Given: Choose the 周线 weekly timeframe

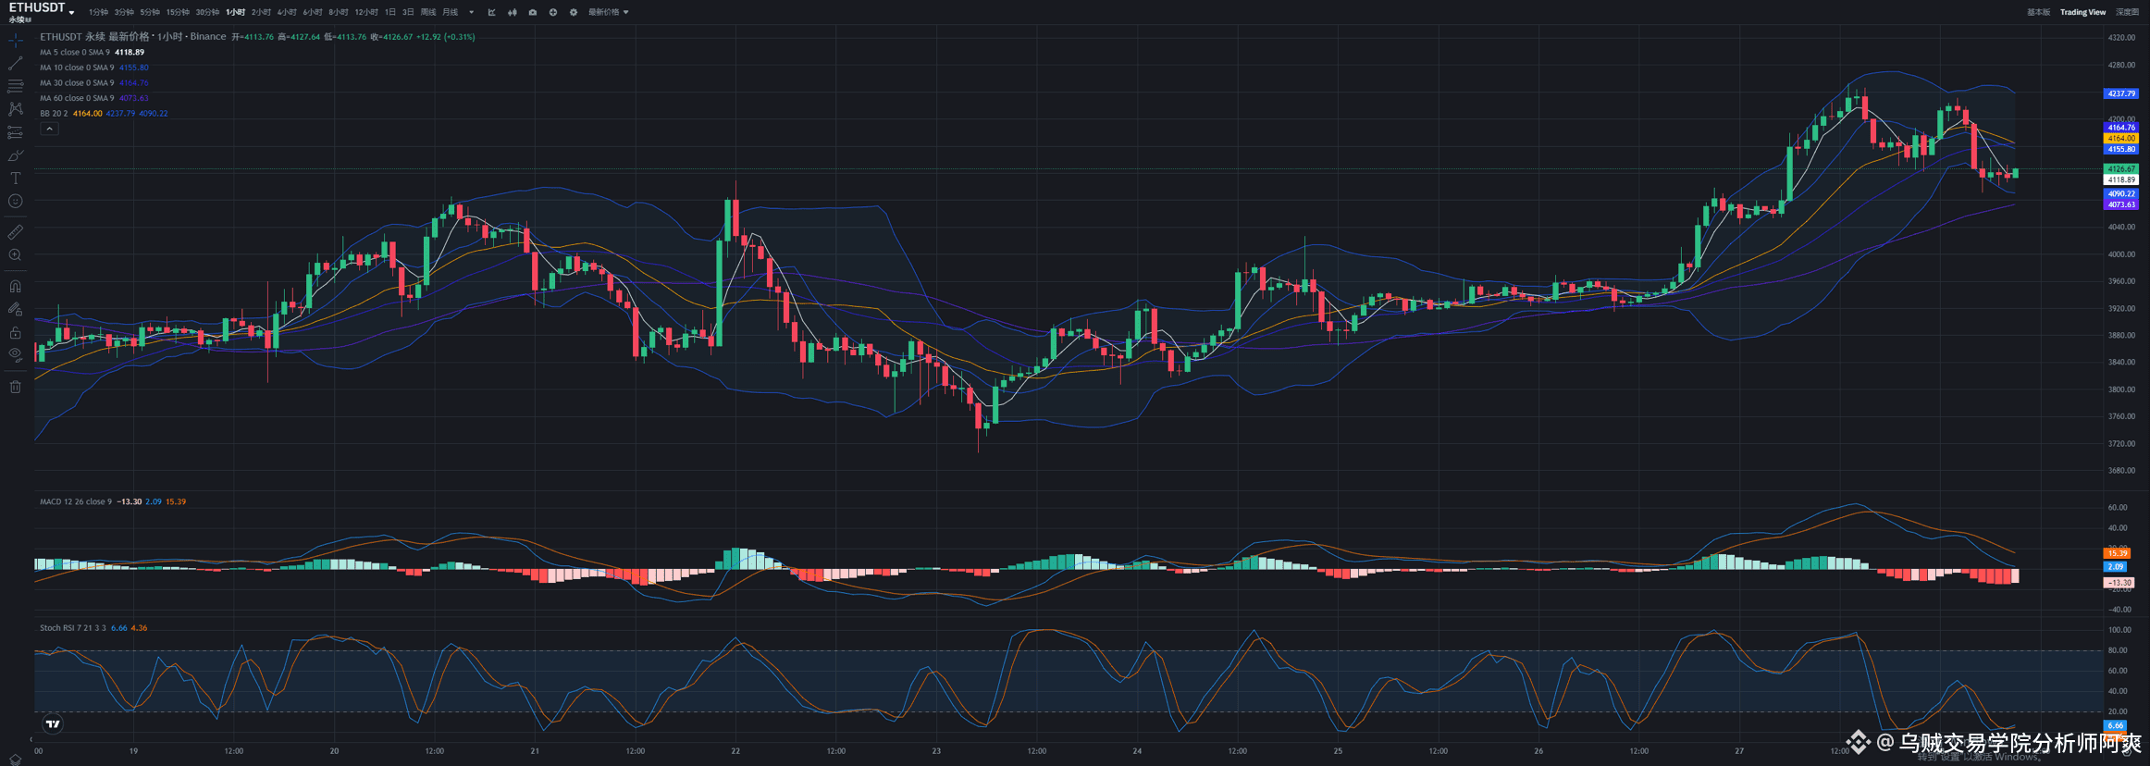Looking at the screenshot, I should pos(427,12).
